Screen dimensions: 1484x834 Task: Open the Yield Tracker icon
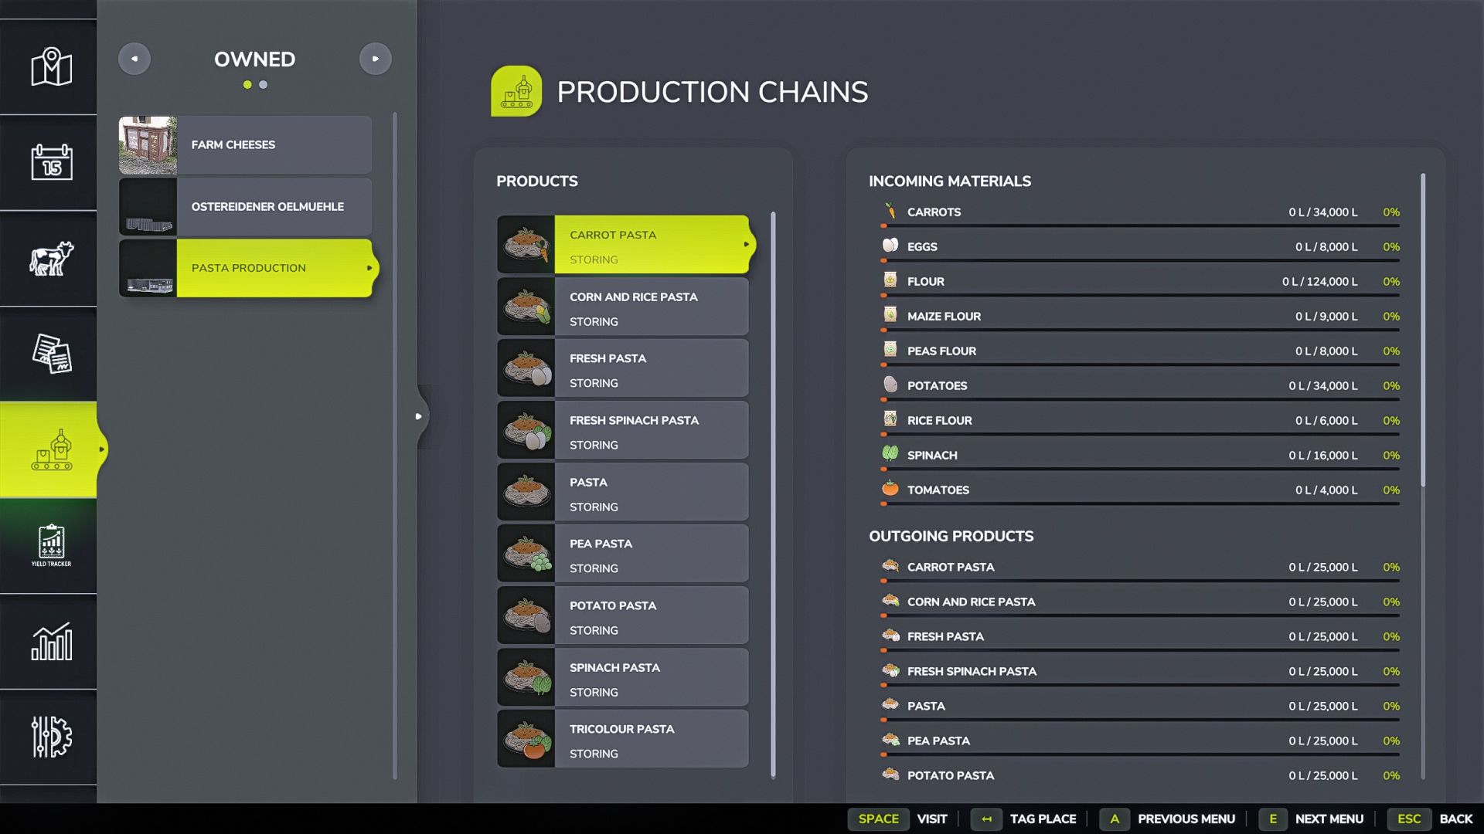pos(51,545)
